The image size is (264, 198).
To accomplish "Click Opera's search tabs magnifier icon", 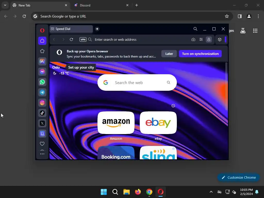I will pos(195,29).
